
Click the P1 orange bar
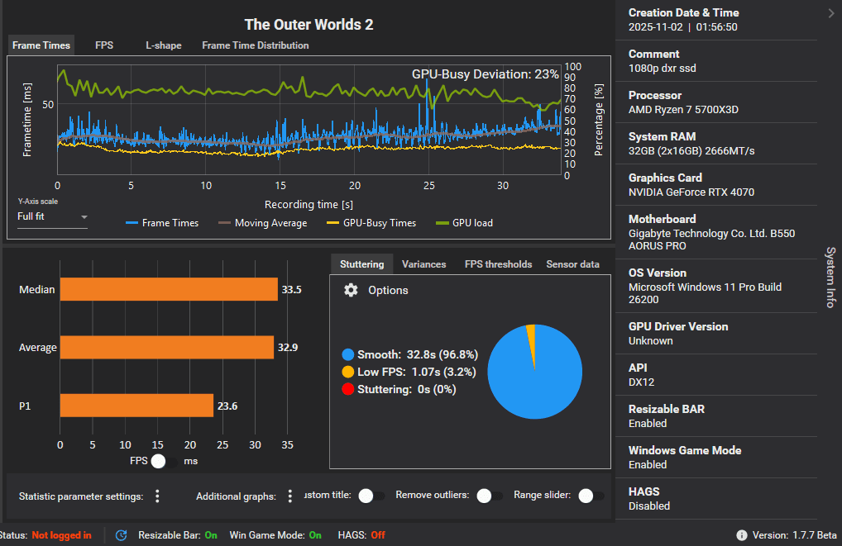136,406
